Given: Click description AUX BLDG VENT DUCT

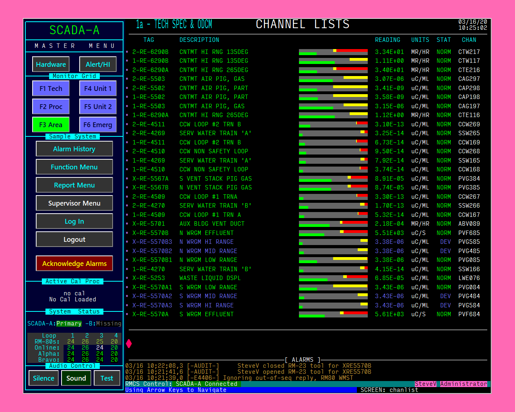Looking at the screenshot, I should coord(212,224).
